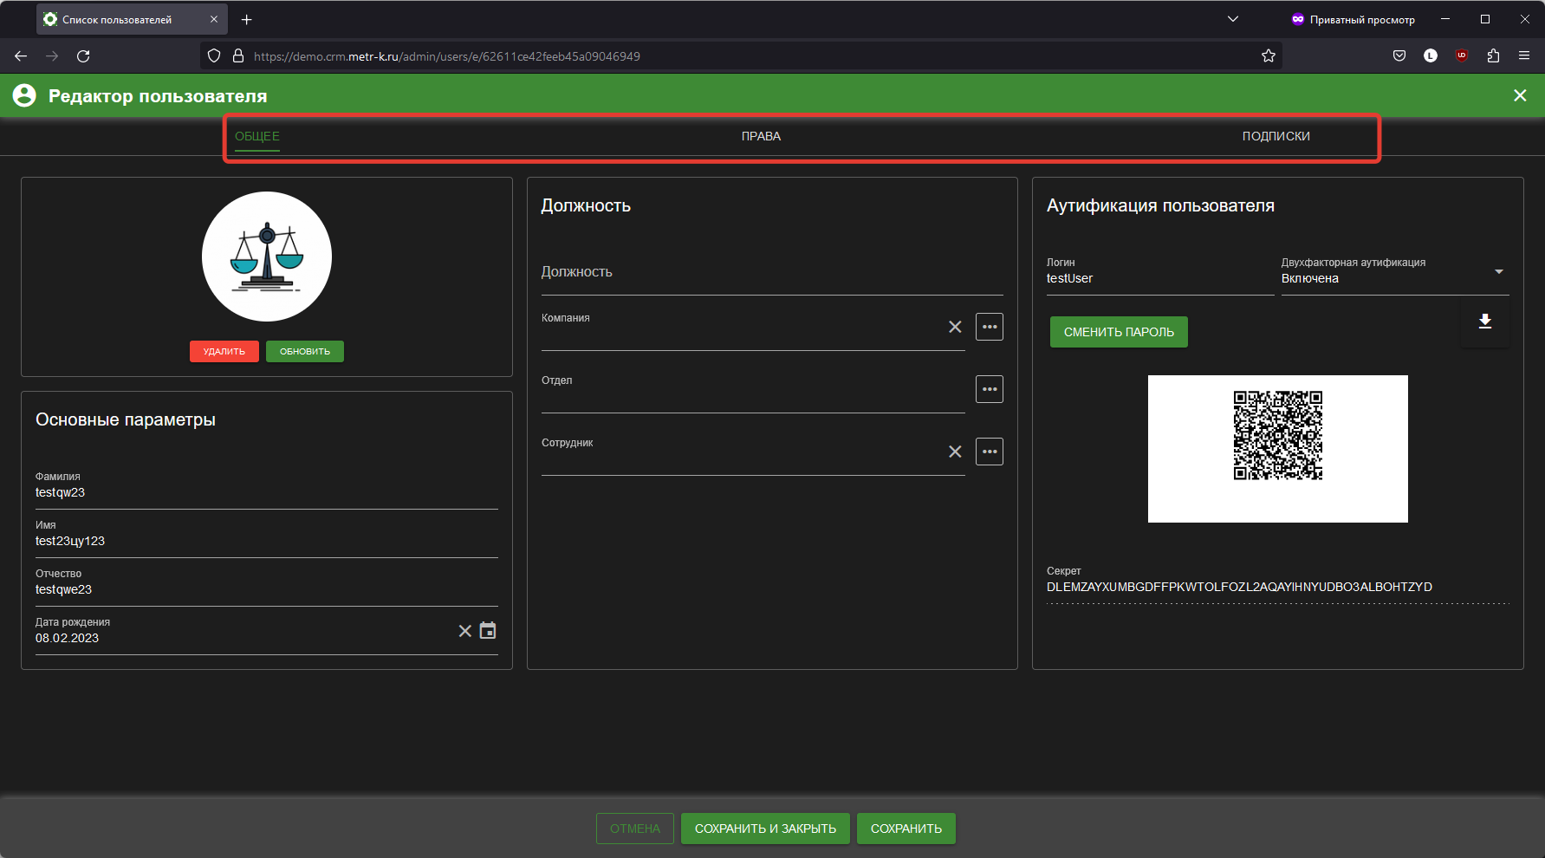Close the Список пользователей browser tab
The height and width of the screenshot is (858, 1545).
coord(214,19)
